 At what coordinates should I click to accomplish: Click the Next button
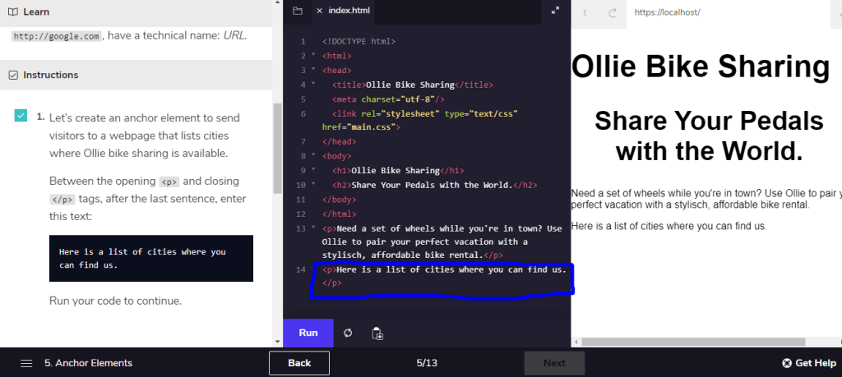coord(554,363)
